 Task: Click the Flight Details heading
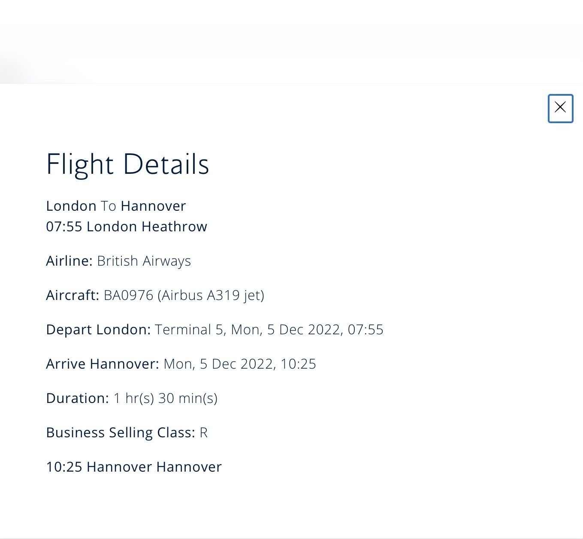[x=127, y=164]
